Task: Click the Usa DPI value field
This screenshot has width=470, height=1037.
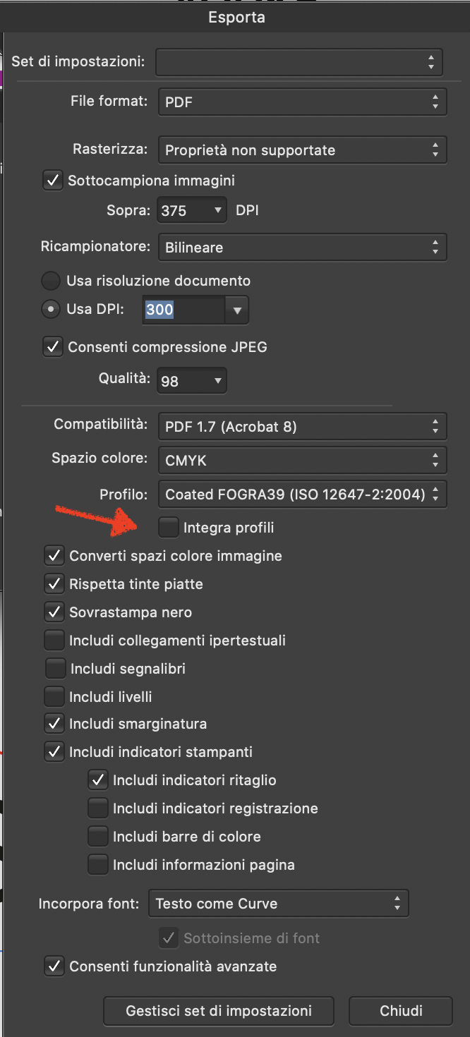Action: pyautogui.click(x=183, y=310)
